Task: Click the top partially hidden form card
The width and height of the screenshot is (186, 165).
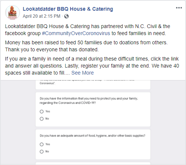Action: pos(93,85)
